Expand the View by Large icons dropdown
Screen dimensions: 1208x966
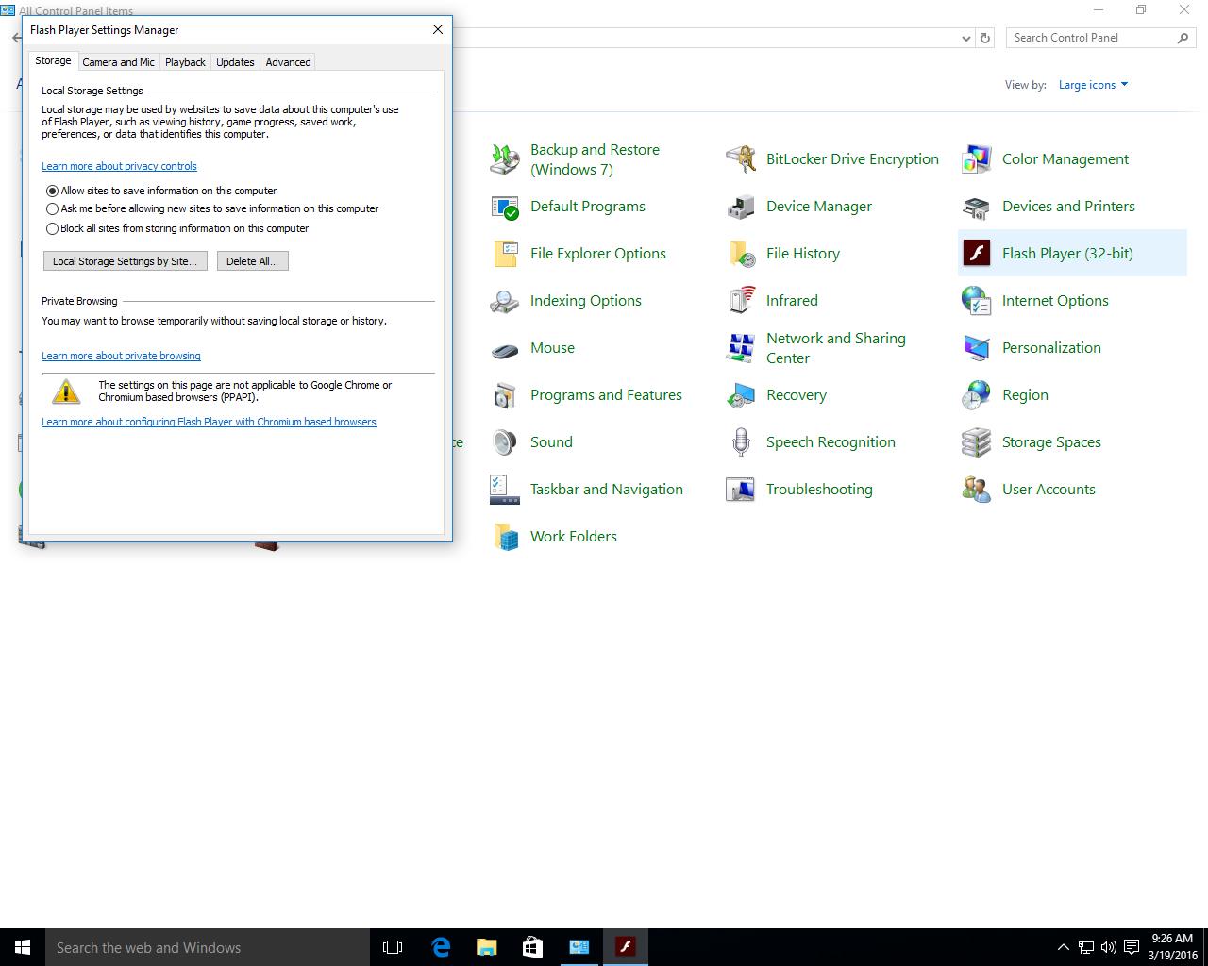tap(1093, 85)
